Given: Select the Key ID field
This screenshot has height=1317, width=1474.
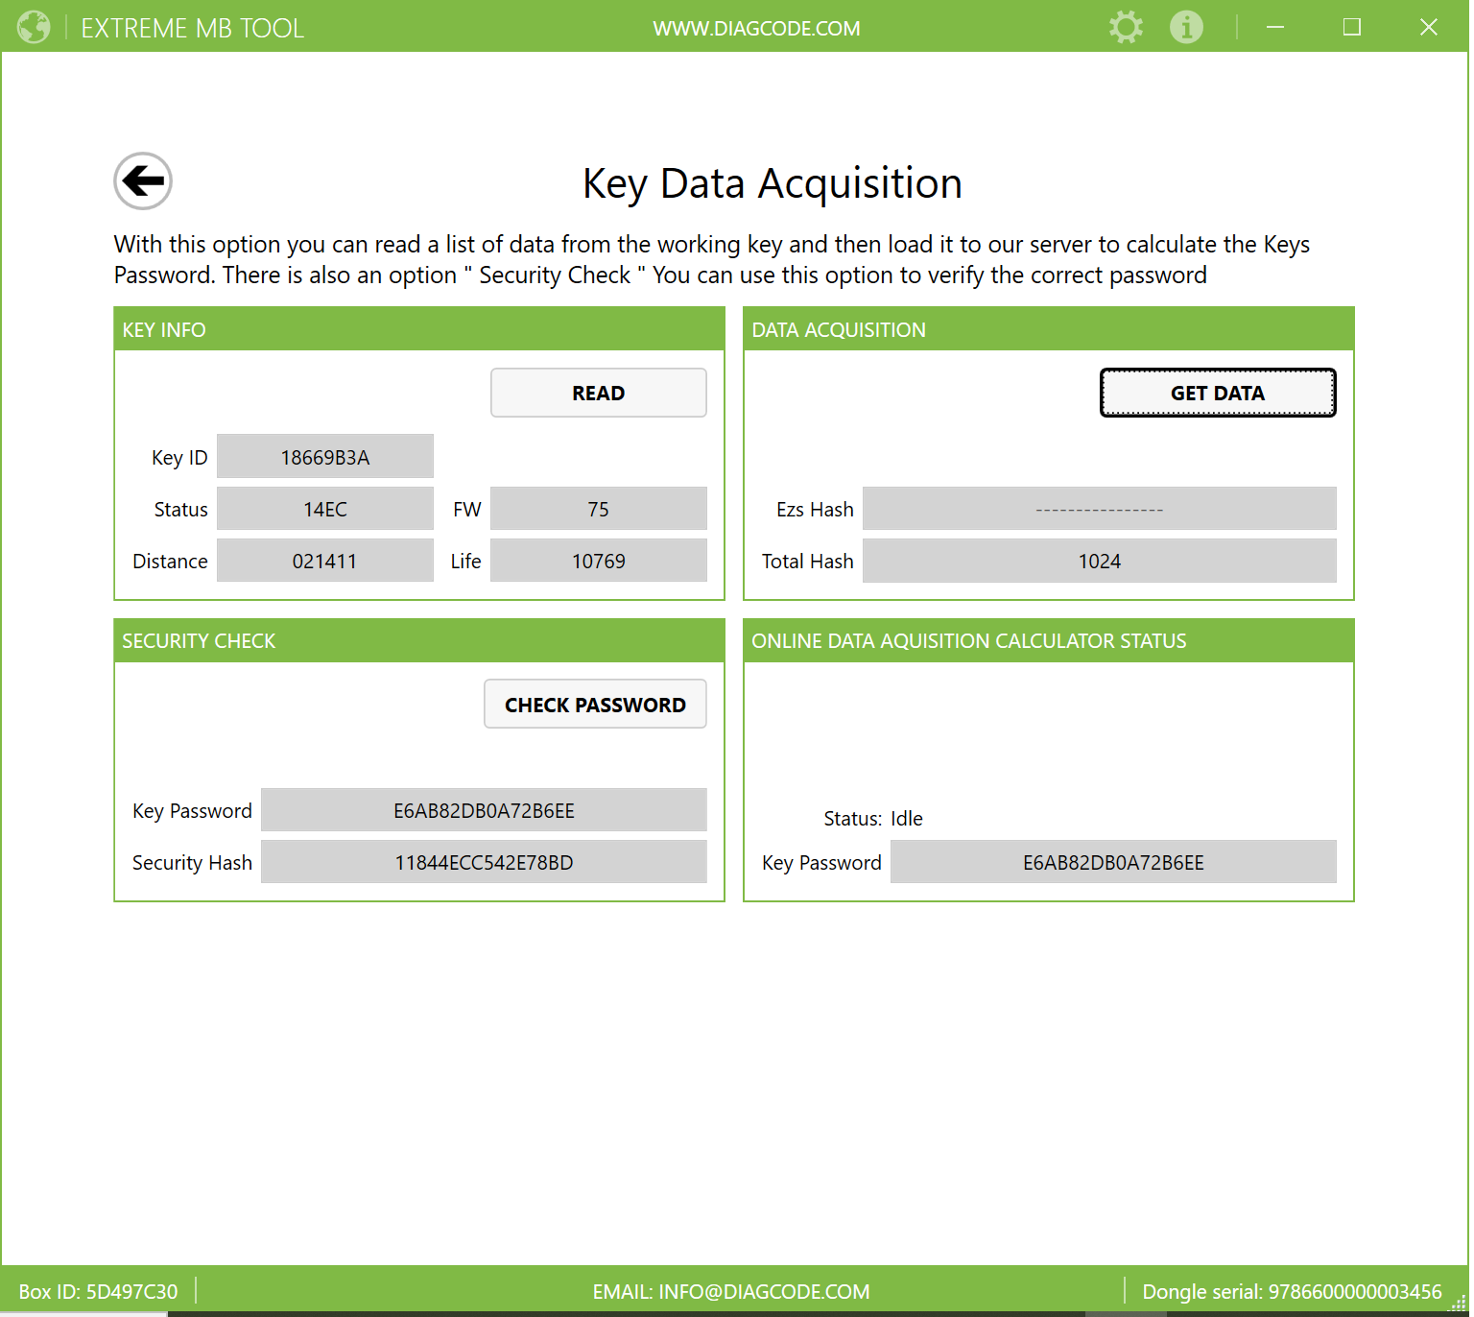Looking at the screenshot, I should (x=324, y=457).
